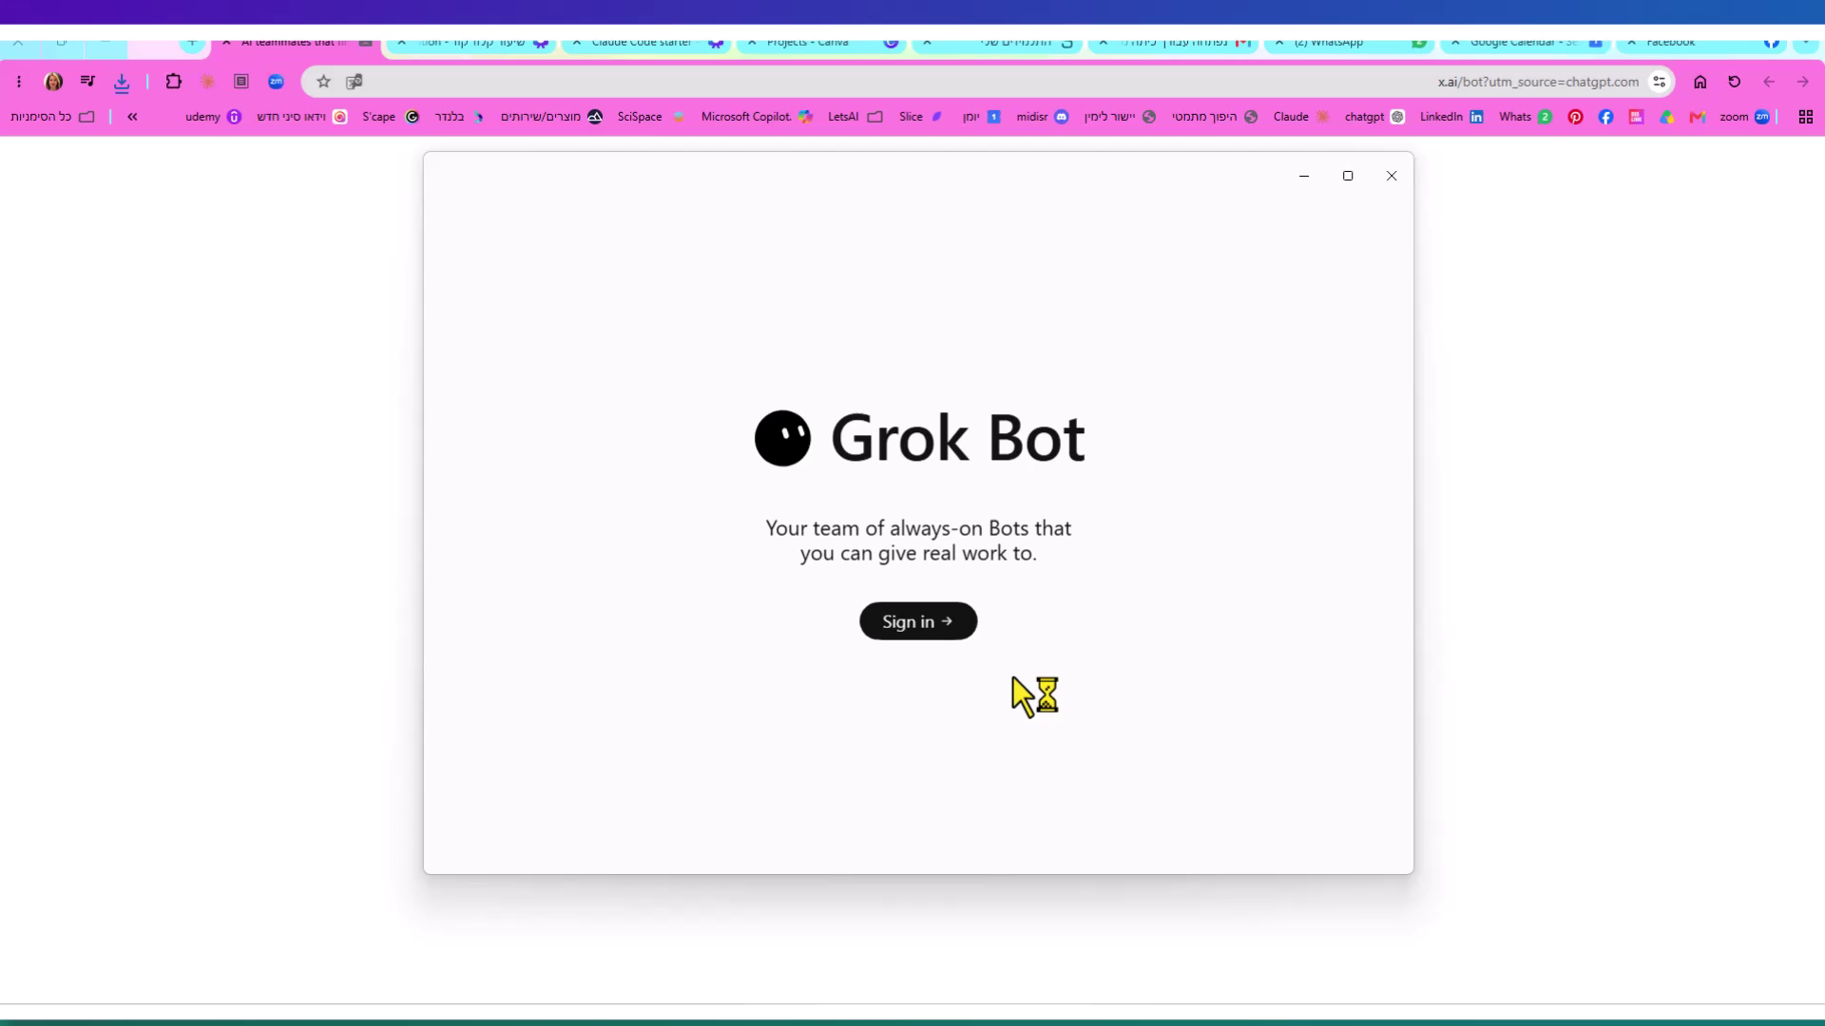Reload the current page
Image resolution: width=1825 pixels, height=1026 pixels.
click(1735, 82)
